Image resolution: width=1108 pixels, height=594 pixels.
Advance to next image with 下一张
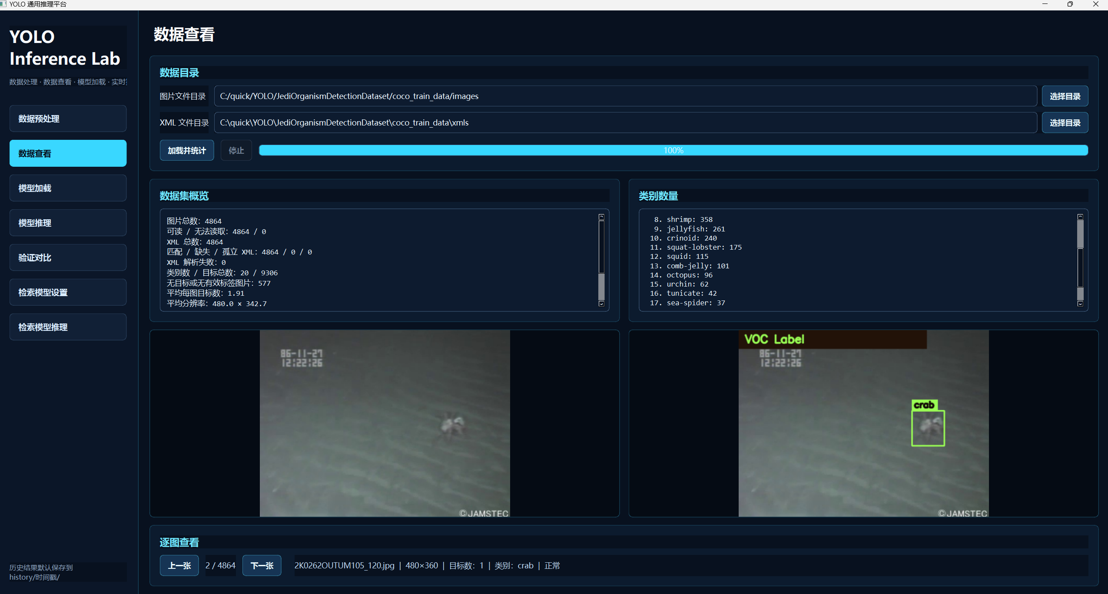[262, 565]
